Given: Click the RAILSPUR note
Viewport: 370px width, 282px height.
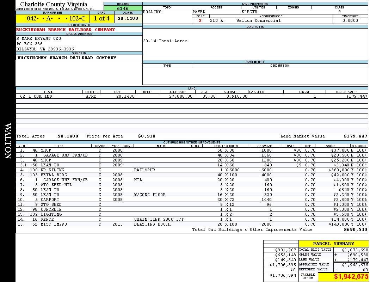Looking at the screenshot, I should 144,170.
